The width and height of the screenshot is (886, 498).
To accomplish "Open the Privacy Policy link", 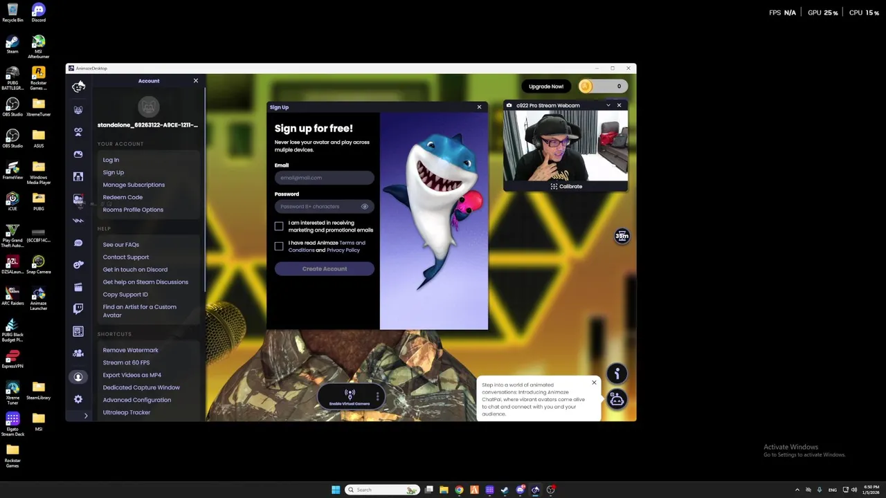I will 343,250.
